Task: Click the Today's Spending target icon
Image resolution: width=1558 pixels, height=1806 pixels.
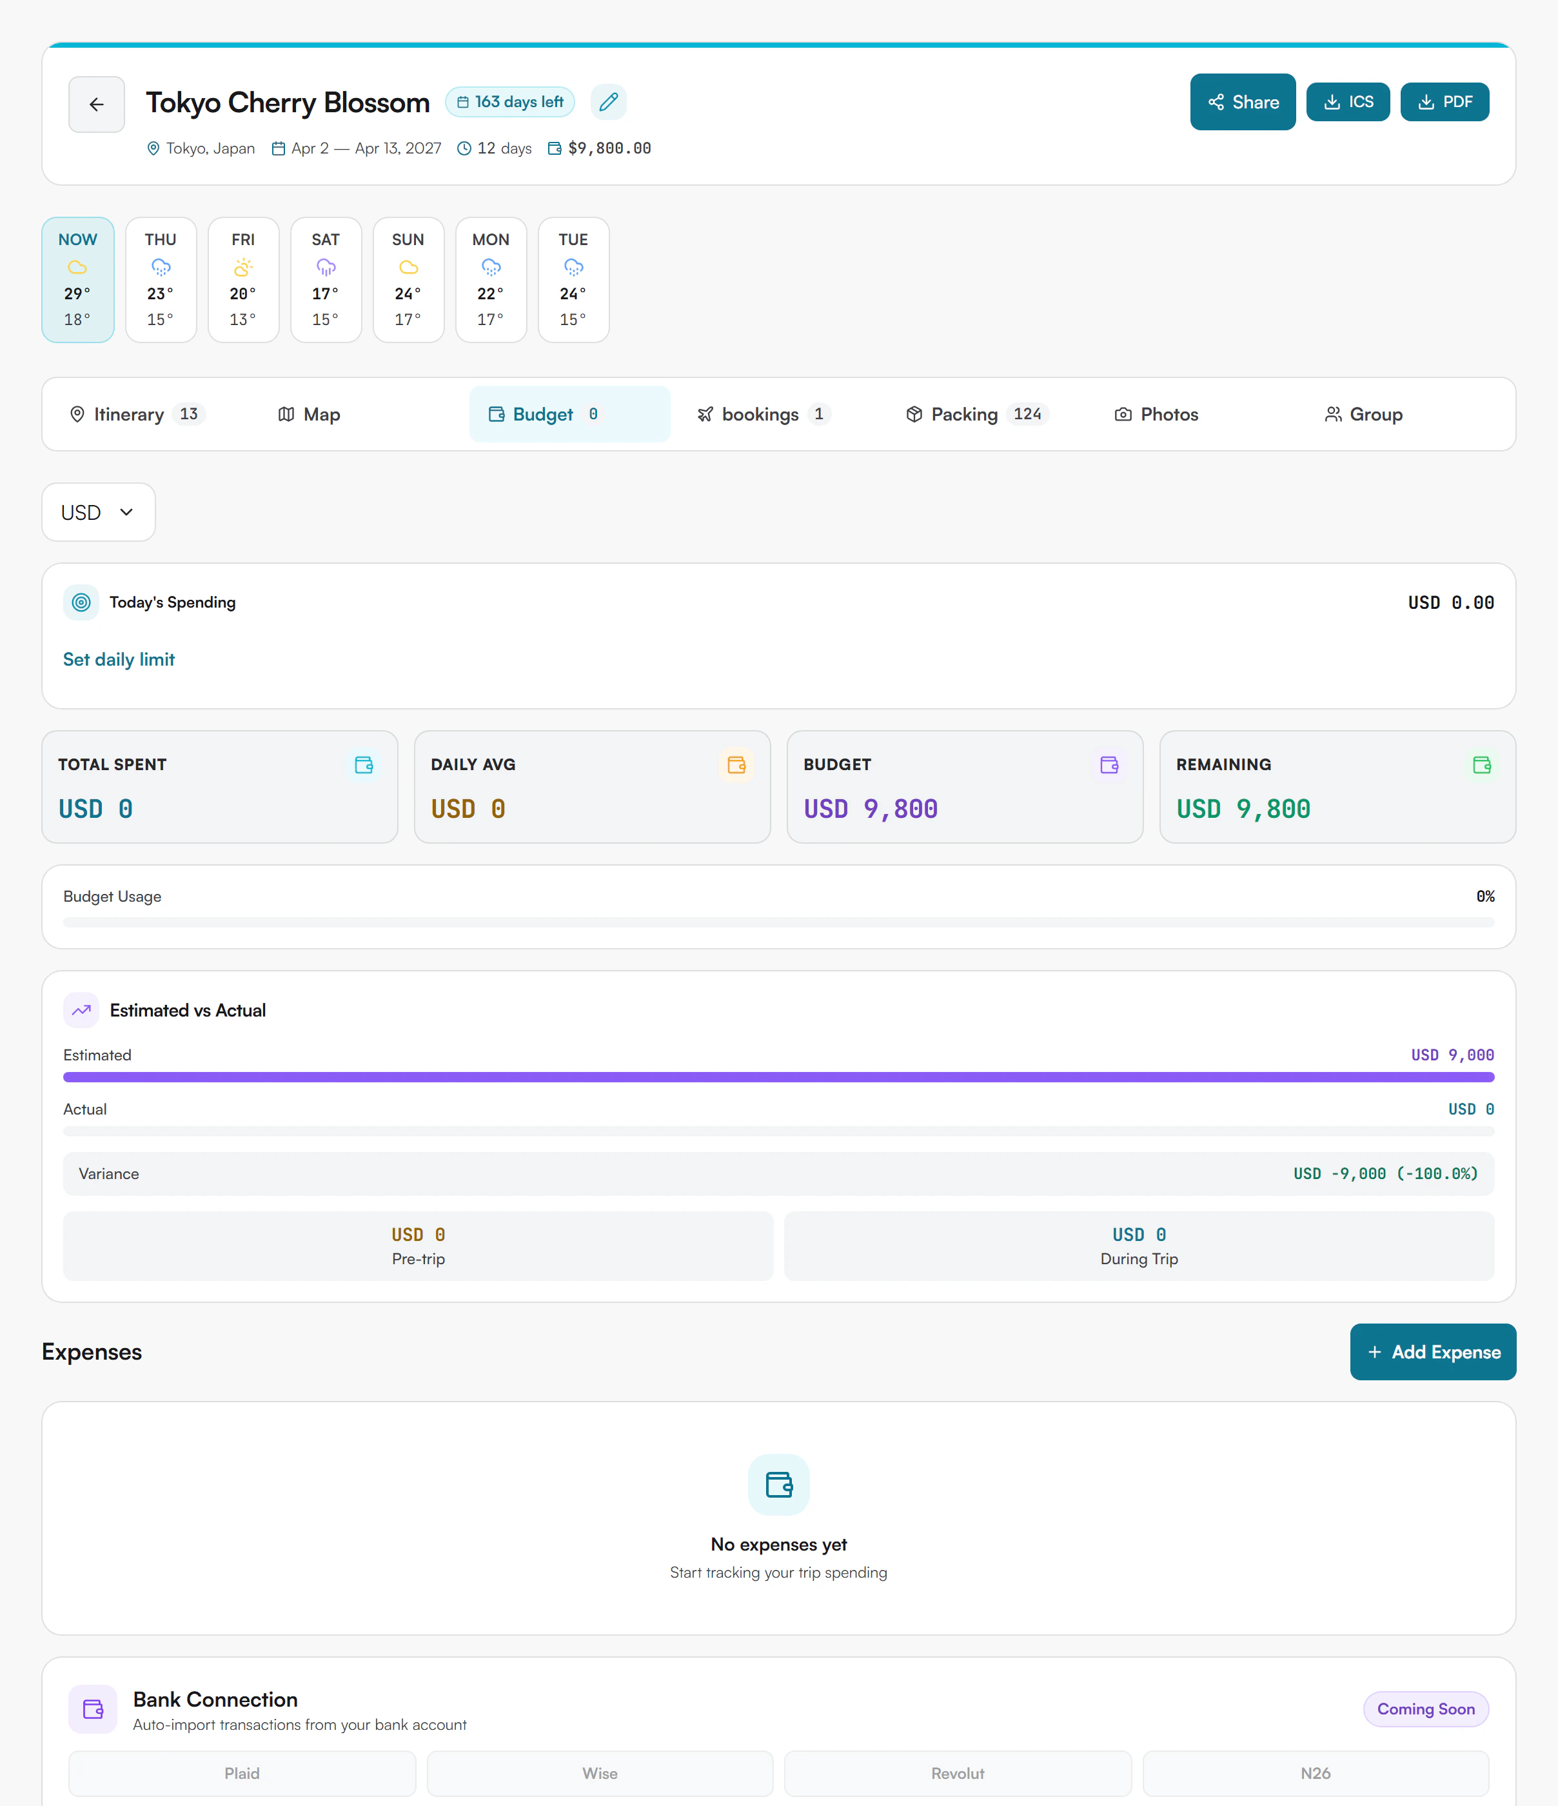Action: point(81,602)
